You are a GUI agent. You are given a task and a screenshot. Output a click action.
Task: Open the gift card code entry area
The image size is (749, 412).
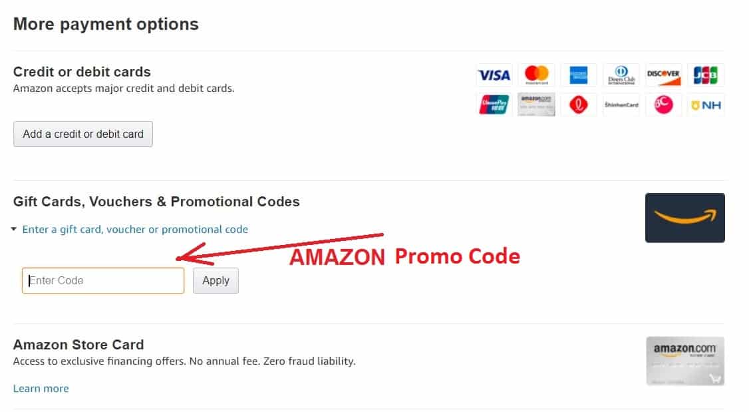(135, 229)
